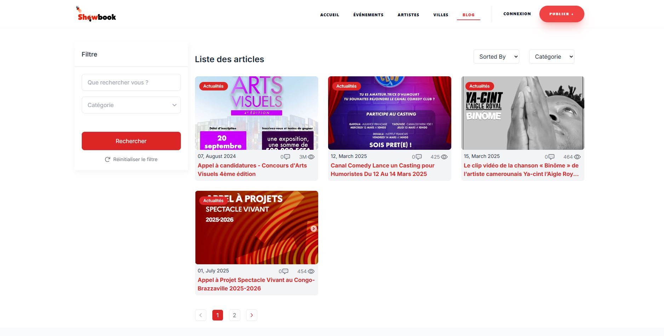Open the Événements menu item
Viewport: 664px width, 336px height.
click(368, 15)
